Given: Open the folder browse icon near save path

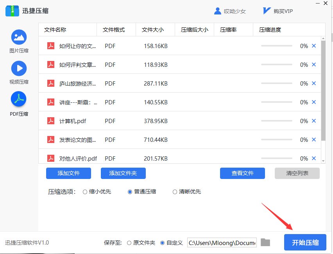Looking at the screenshot, I should coord(265,242).
